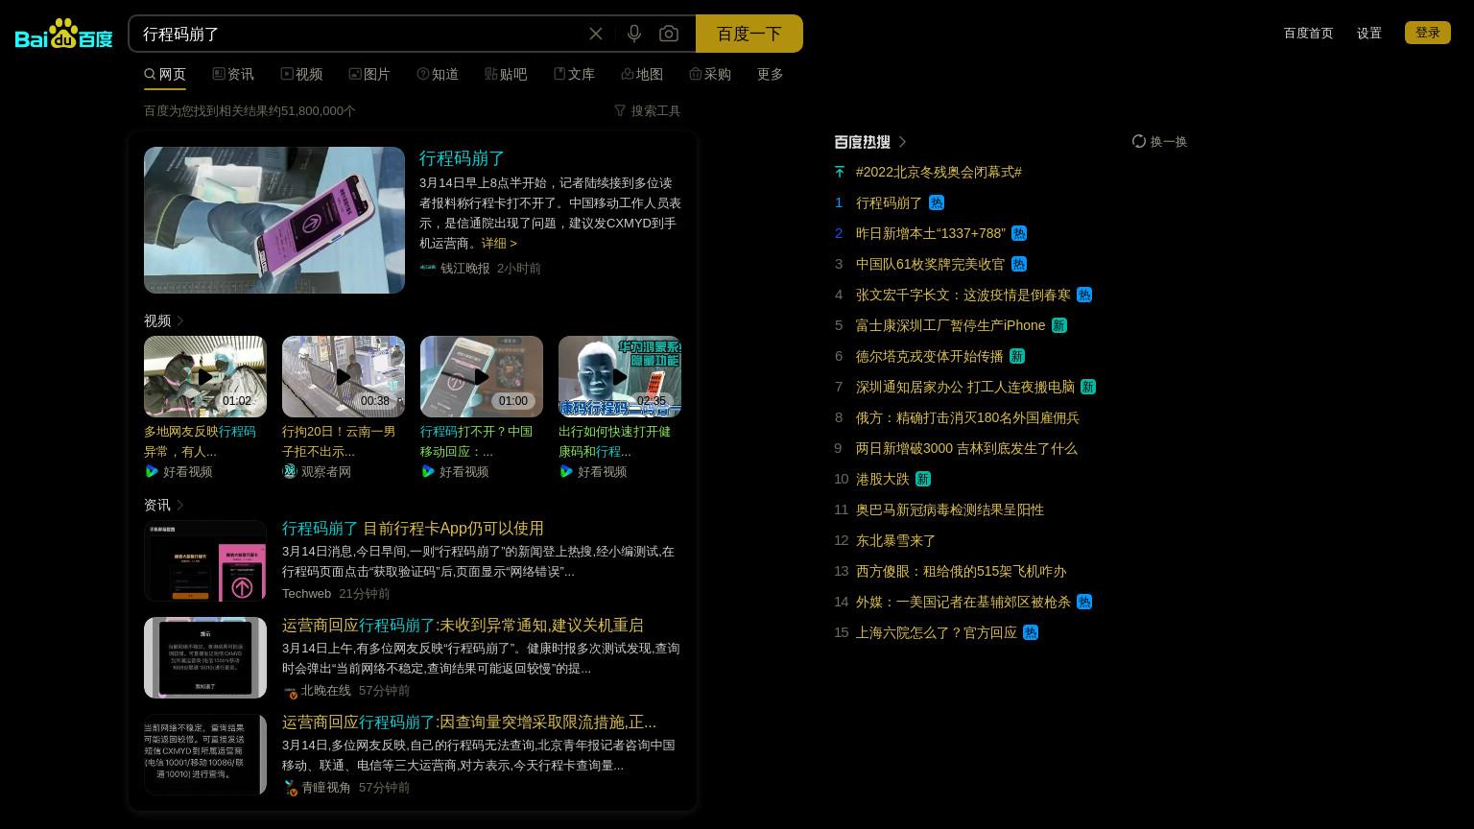
Task: Open hot search 两日新增破3000 吉林
Action: [x=966, y=448]
